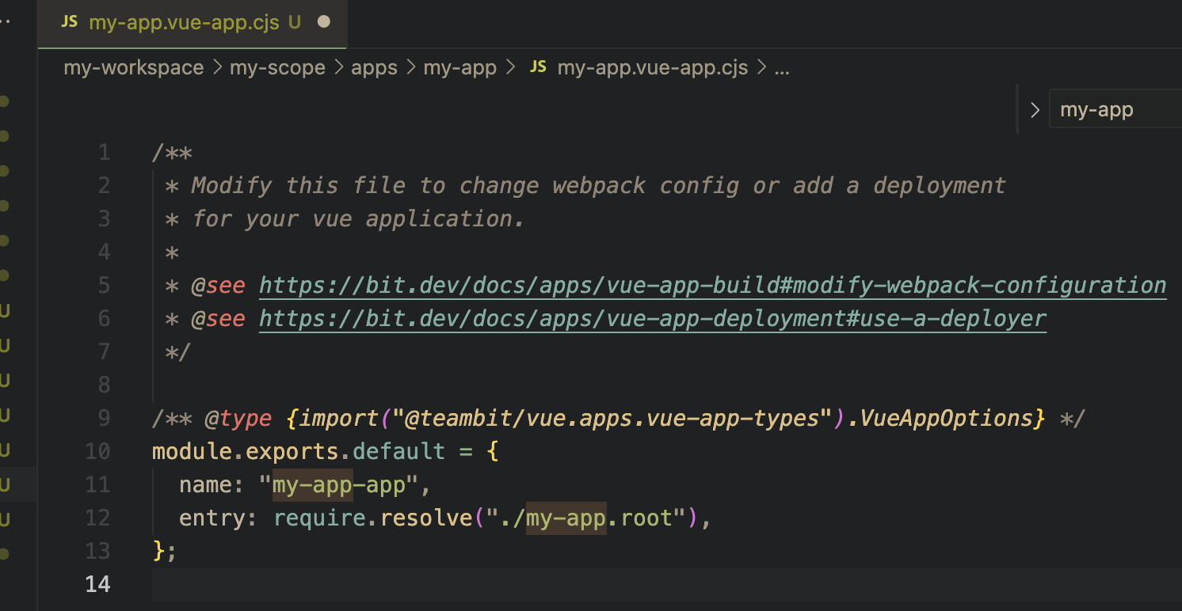Click the JS file icon in the tab
This screenshot has width=1182, height=611.
70,22
